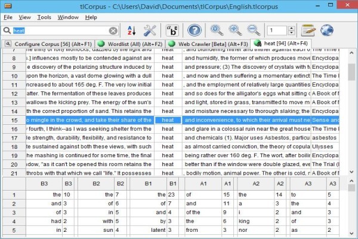Click the zoom reset magnifier icon

[x=217, y=30]
